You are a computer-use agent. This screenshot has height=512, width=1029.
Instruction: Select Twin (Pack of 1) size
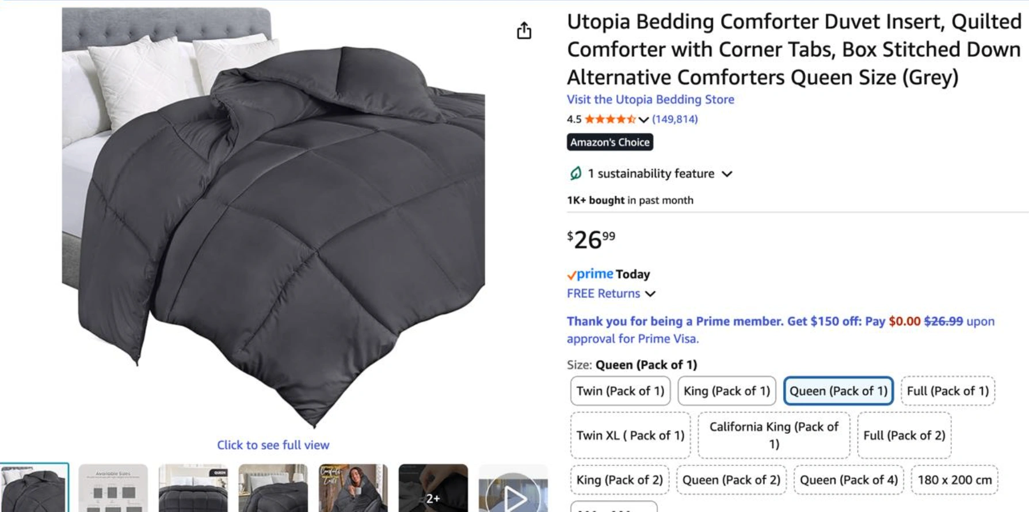[620, 391]
